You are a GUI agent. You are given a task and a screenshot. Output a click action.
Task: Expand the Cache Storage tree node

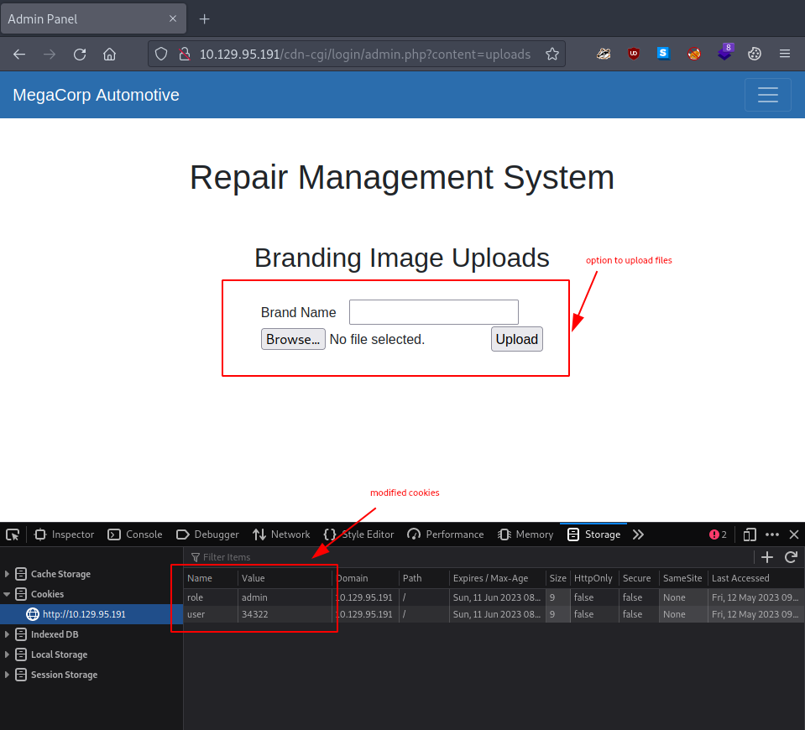tap(8, 574)
